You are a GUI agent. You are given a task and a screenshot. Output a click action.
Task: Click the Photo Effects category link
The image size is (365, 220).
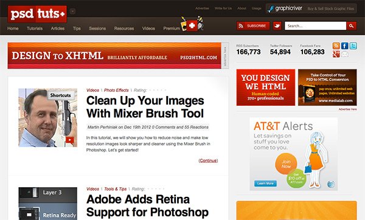click(x=116, y=90)
